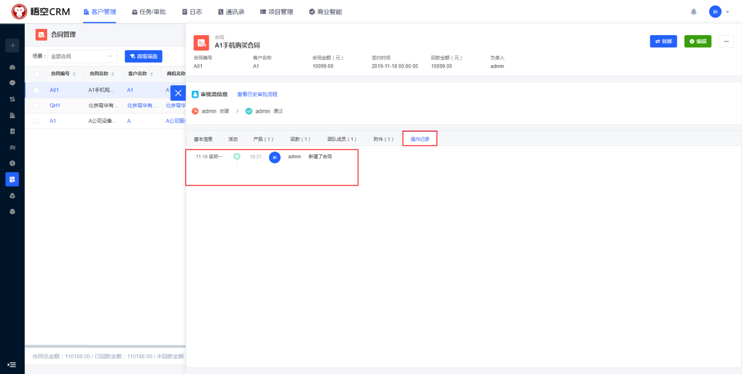This screenshot has height=374, width=742.
Task: Toggle the select-all contracts checkbox
Action: (x=37, y=74)
